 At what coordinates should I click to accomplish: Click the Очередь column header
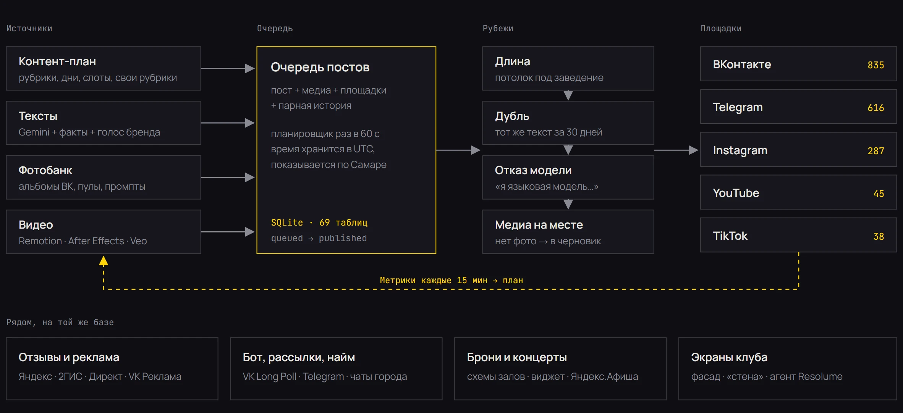pyautogui.click(x=275, y=29)
